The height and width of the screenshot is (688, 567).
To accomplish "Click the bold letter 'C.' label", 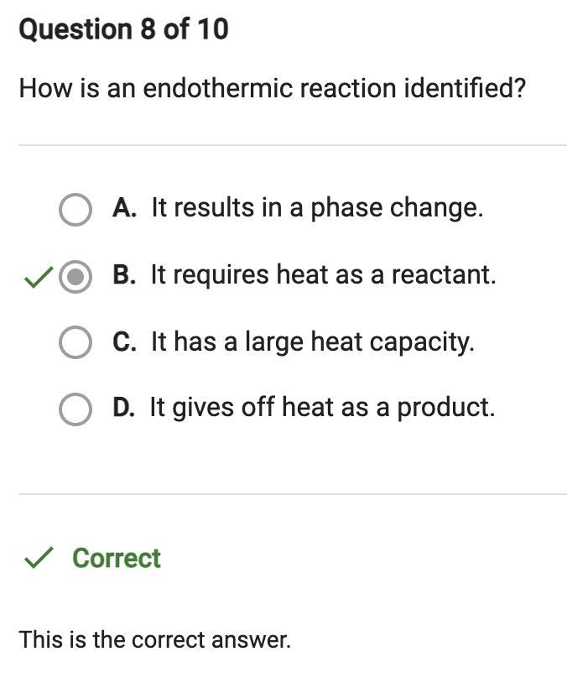I will pos(124,341).
